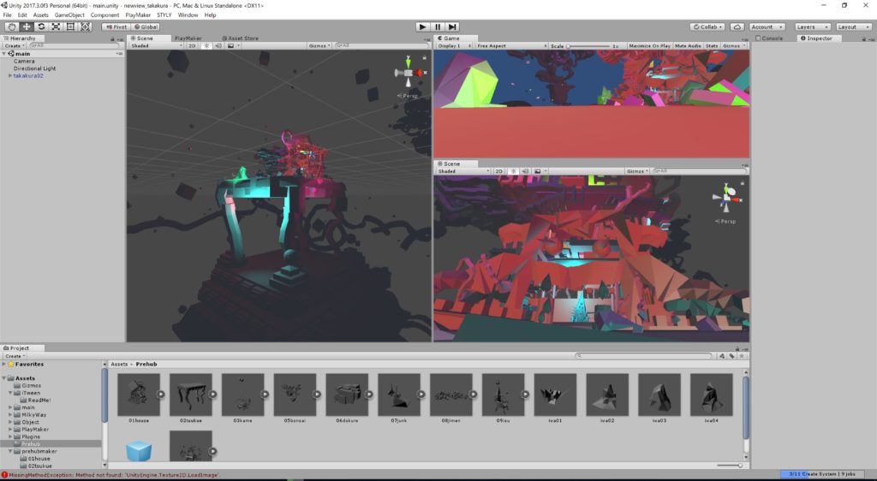Viewport: 877px width, 481px height.
Task: Click the Step frame button
Action: [x=452, y=27]
